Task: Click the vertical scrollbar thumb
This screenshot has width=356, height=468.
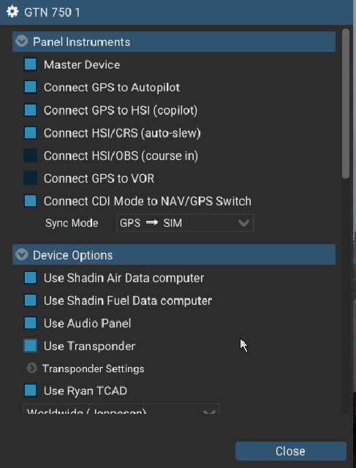Action: (346, 103)
